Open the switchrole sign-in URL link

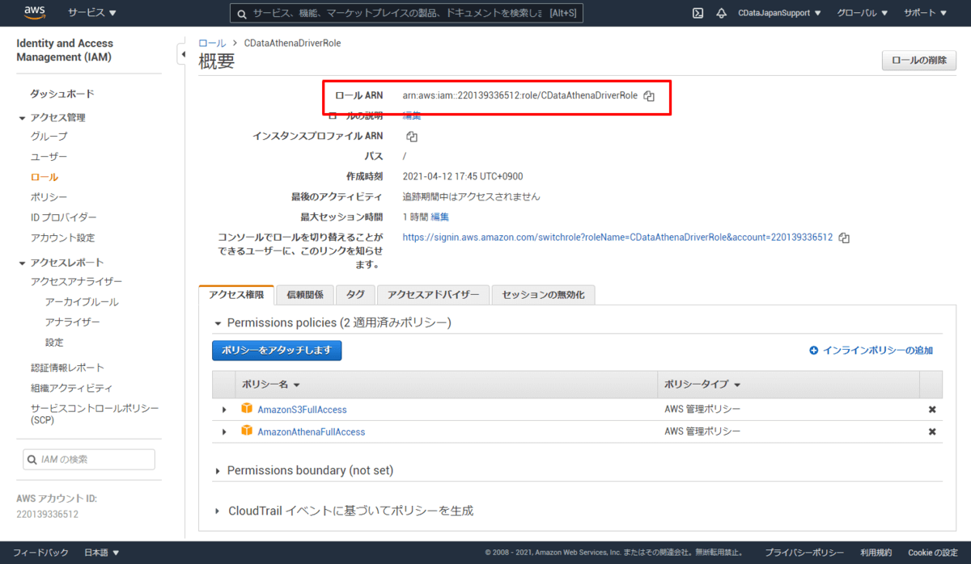click(x=617, y=238)
